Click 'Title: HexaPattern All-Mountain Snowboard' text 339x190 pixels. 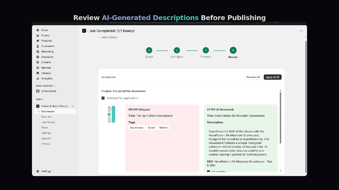click(x=236, y=116)
